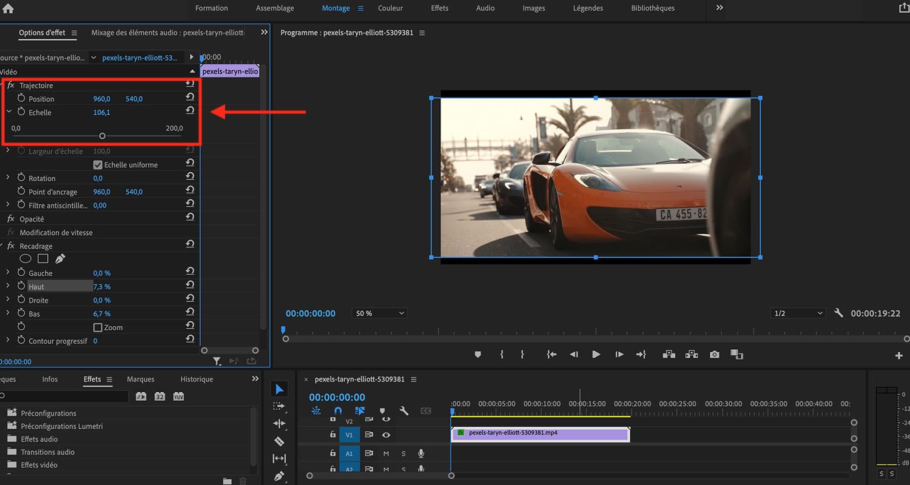
Task: Filter effects by YUV badge
Action: 178,396
